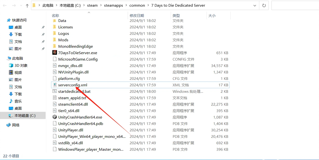The height and width of the screenshot is (160, 319).
Task: Sort files by the 大小 column header
Action: [212, 16]
